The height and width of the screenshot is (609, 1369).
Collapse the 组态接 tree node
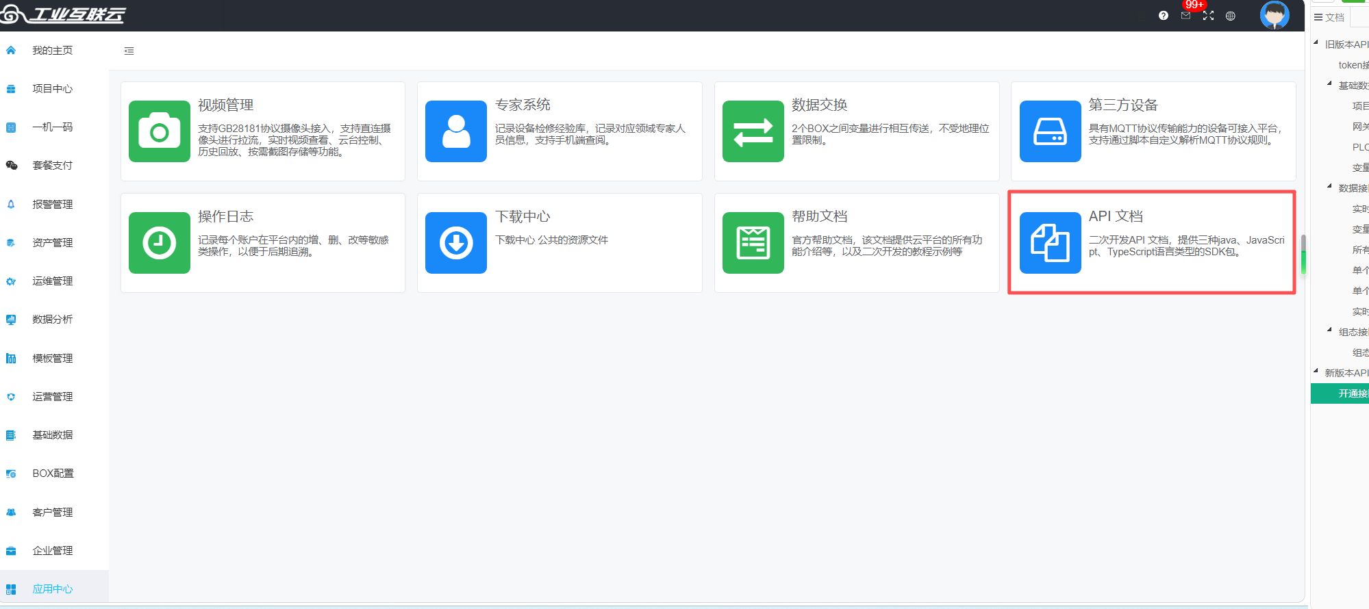tap(1329, 331)
